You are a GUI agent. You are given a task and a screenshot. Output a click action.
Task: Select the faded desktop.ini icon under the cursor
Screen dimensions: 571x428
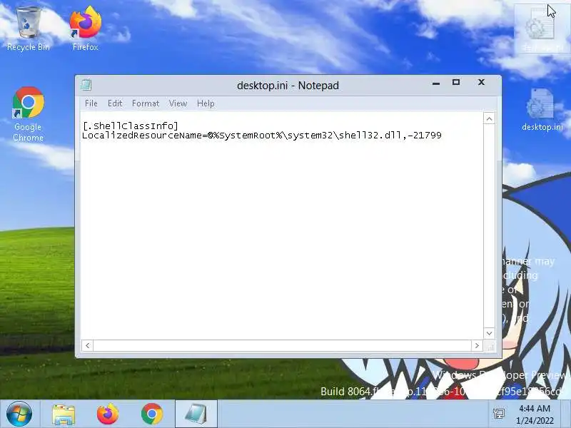tap(542, 29)
